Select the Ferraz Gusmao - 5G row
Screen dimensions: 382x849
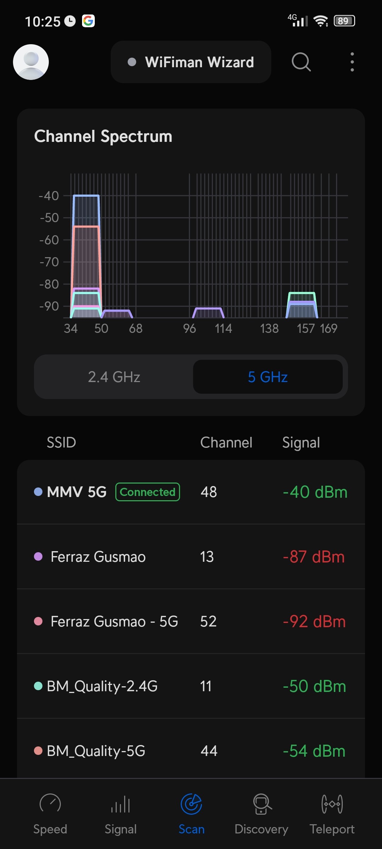point(191,622)
